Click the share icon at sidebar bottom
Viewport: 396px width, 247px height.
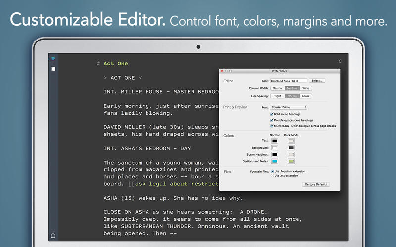tap(53, 235)
